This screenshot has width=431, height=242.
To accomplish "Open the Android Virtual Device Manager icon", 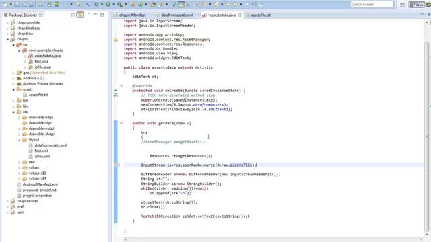I will (x=57, y=5).
